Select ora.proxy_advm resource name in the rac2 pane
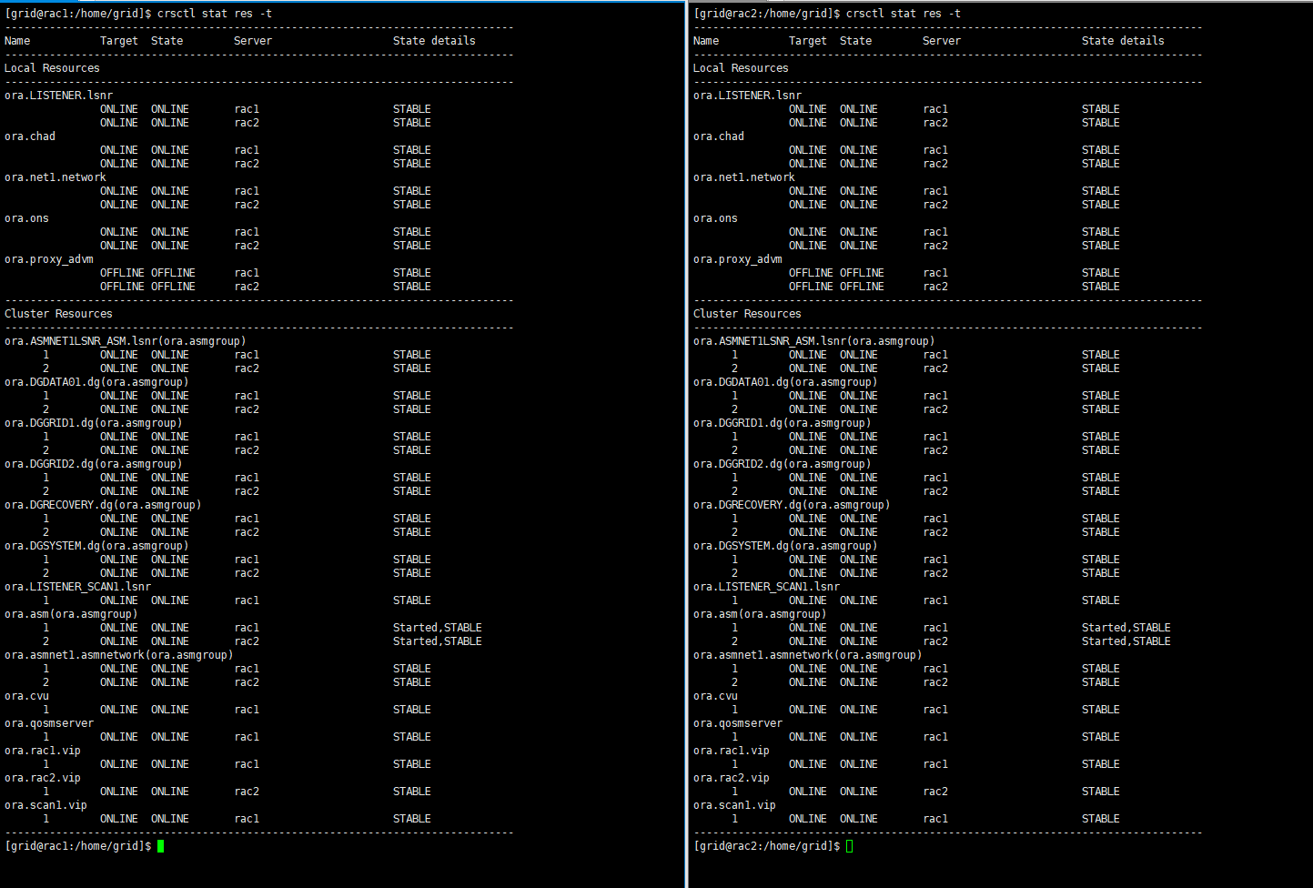Viewport: 1313px width, 888px height. click(737, 259)
